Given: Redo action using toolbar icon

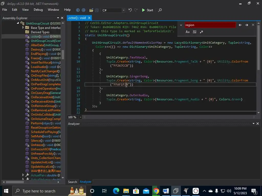Looking at the screenshot, I should pos(136,10).
